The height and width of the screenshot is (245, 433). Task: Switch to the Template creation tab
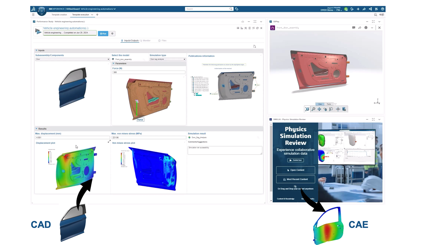click(59, 15)
